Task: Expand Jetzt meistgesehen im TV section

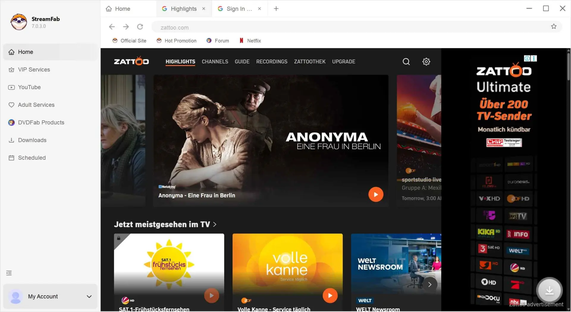Action: 165,224
